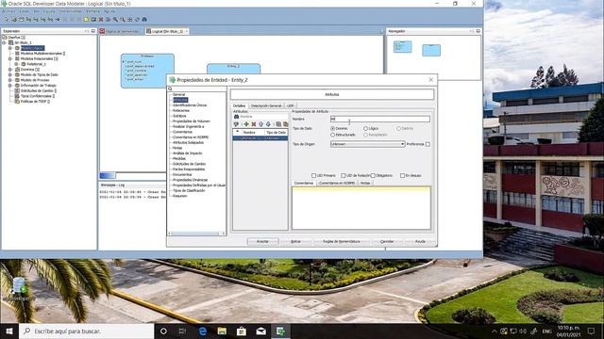Select the Dominio data type radio

click(333, 128)
